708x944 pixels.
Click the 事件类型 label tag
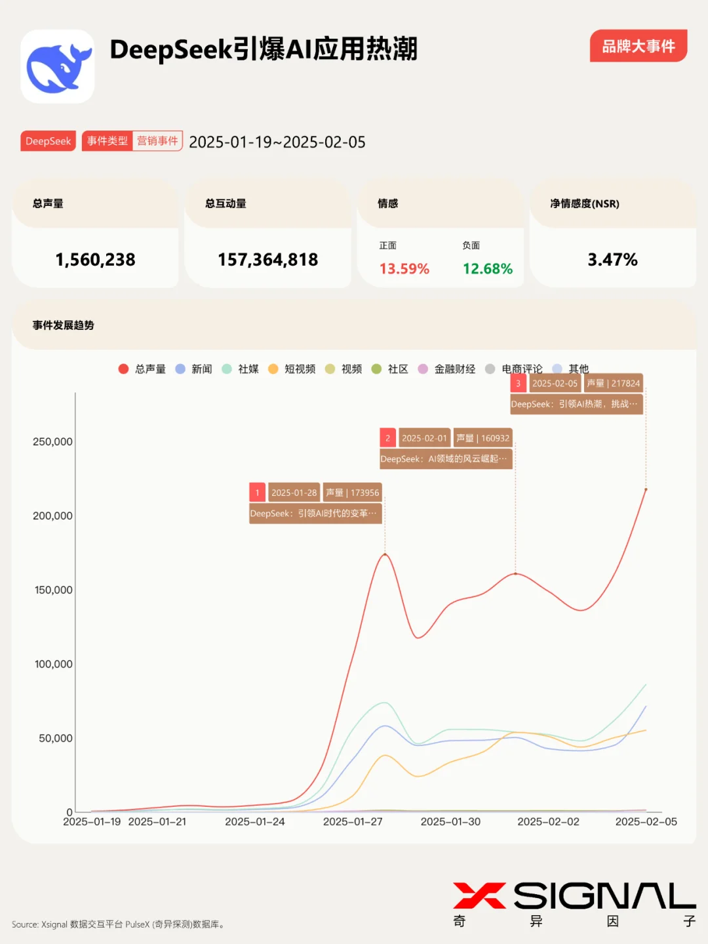click(x=107, y=141)
